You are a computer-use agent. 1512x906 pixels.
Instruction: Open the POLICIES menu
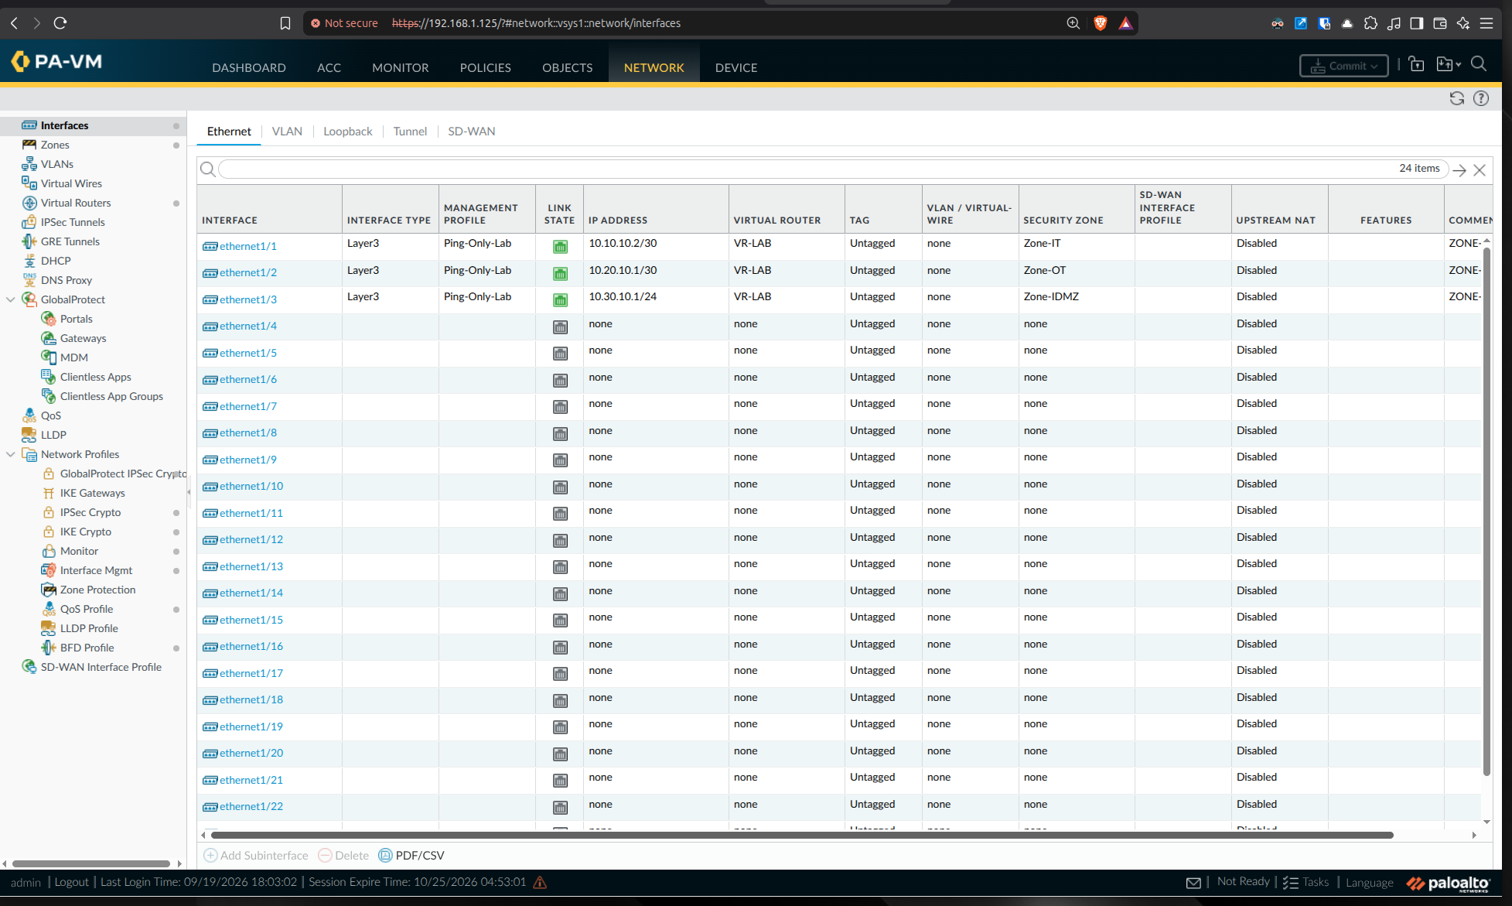486,68
